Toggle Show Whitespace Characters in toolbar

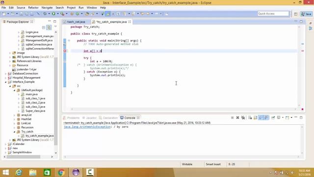[x=118, y=14]
